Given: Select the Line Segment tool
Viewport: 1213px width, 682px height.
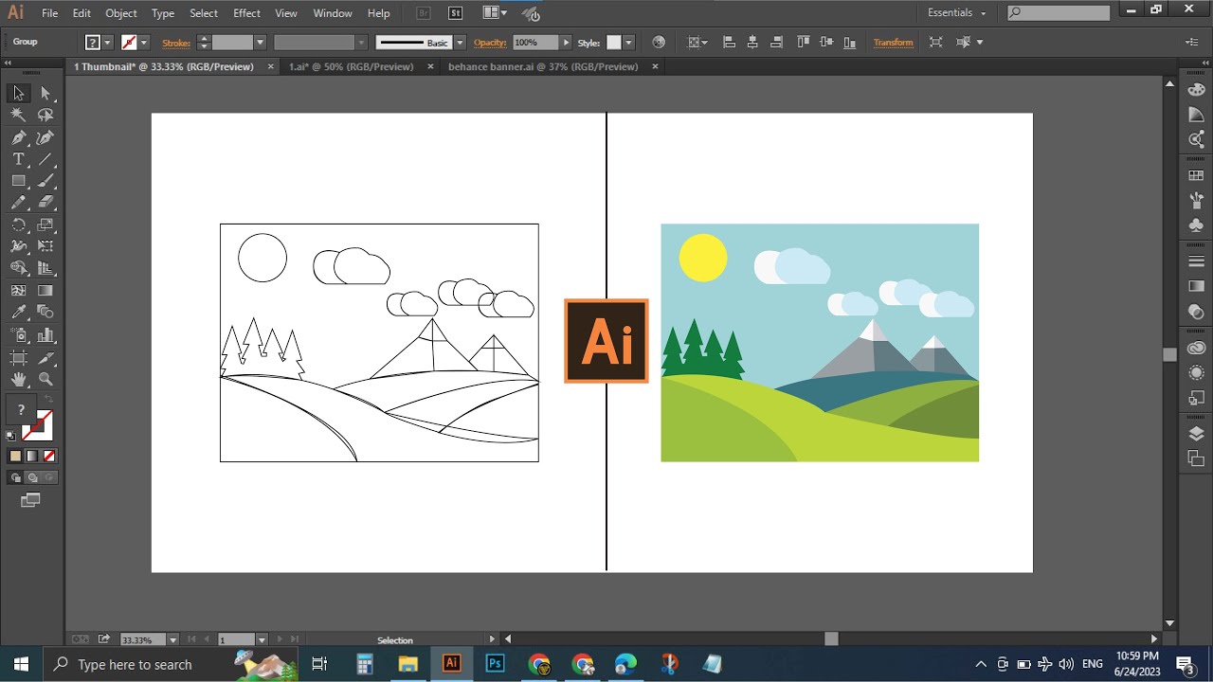Looking at the screenshot, I should point(45,159).
